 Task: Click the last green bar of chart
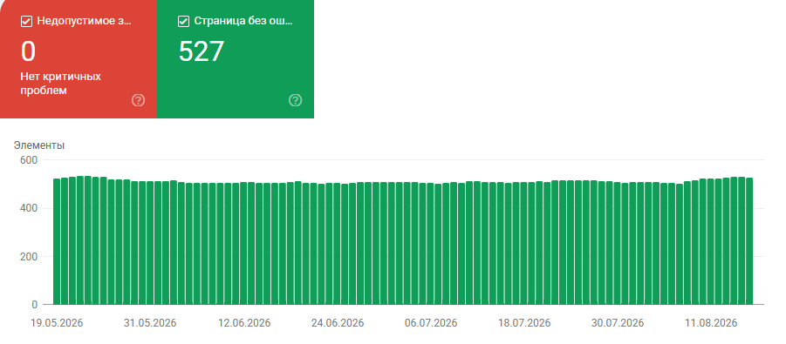(749, 241)
